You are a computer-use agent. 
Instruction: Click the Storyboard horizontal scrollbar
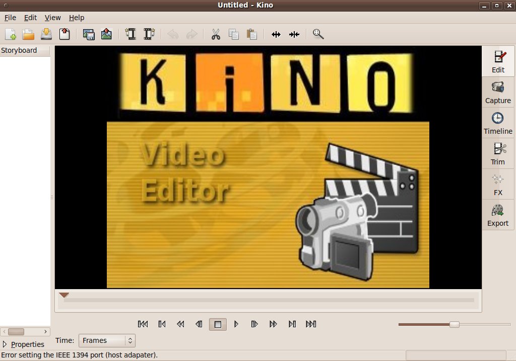[x=25, y=332]
